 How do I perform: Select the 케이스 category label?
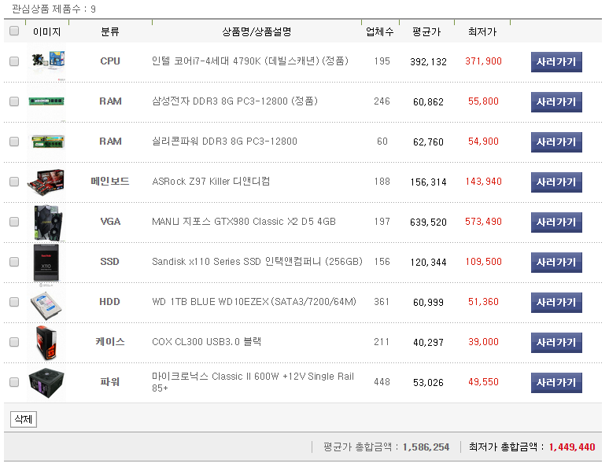click(x=110, y=342)
